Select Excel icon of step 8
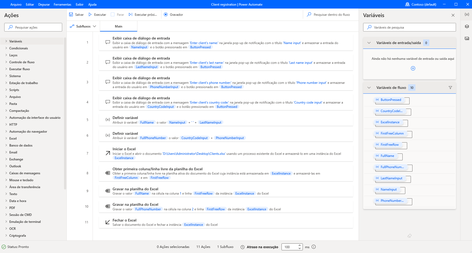This screenshot has height=253, width=472. 108,173
